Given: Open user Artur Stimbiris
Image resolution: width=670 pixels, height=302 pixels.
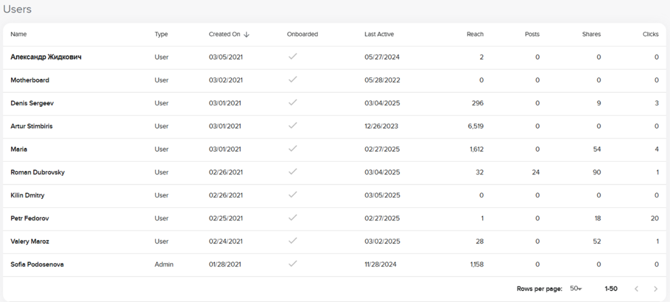Looking at the screenshot, I should 32,126.
